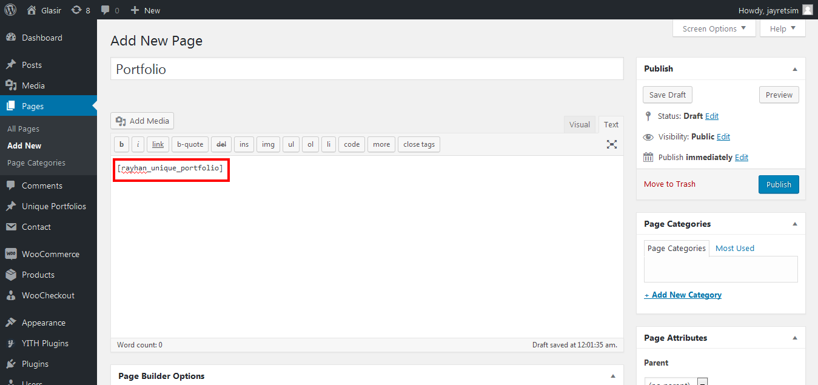Screen dimensions: 818x385
Task: Open the Plugins menu
Action: pyautogui.click(x=35, y=364)
